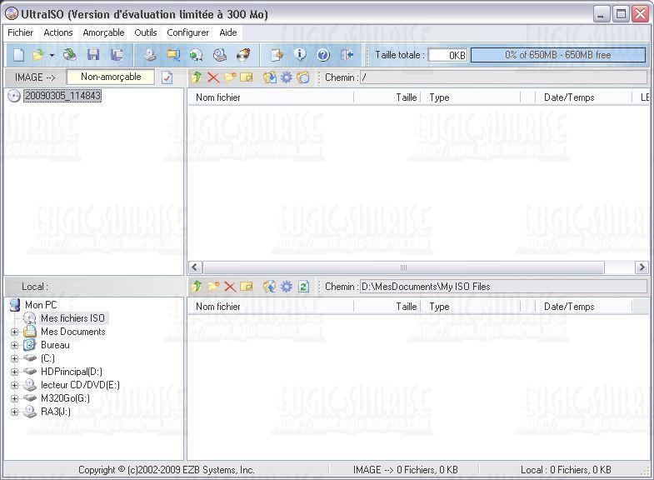
Task: Click the local Chemin path D:\MesDocuments field
Action: click(504, 287)
